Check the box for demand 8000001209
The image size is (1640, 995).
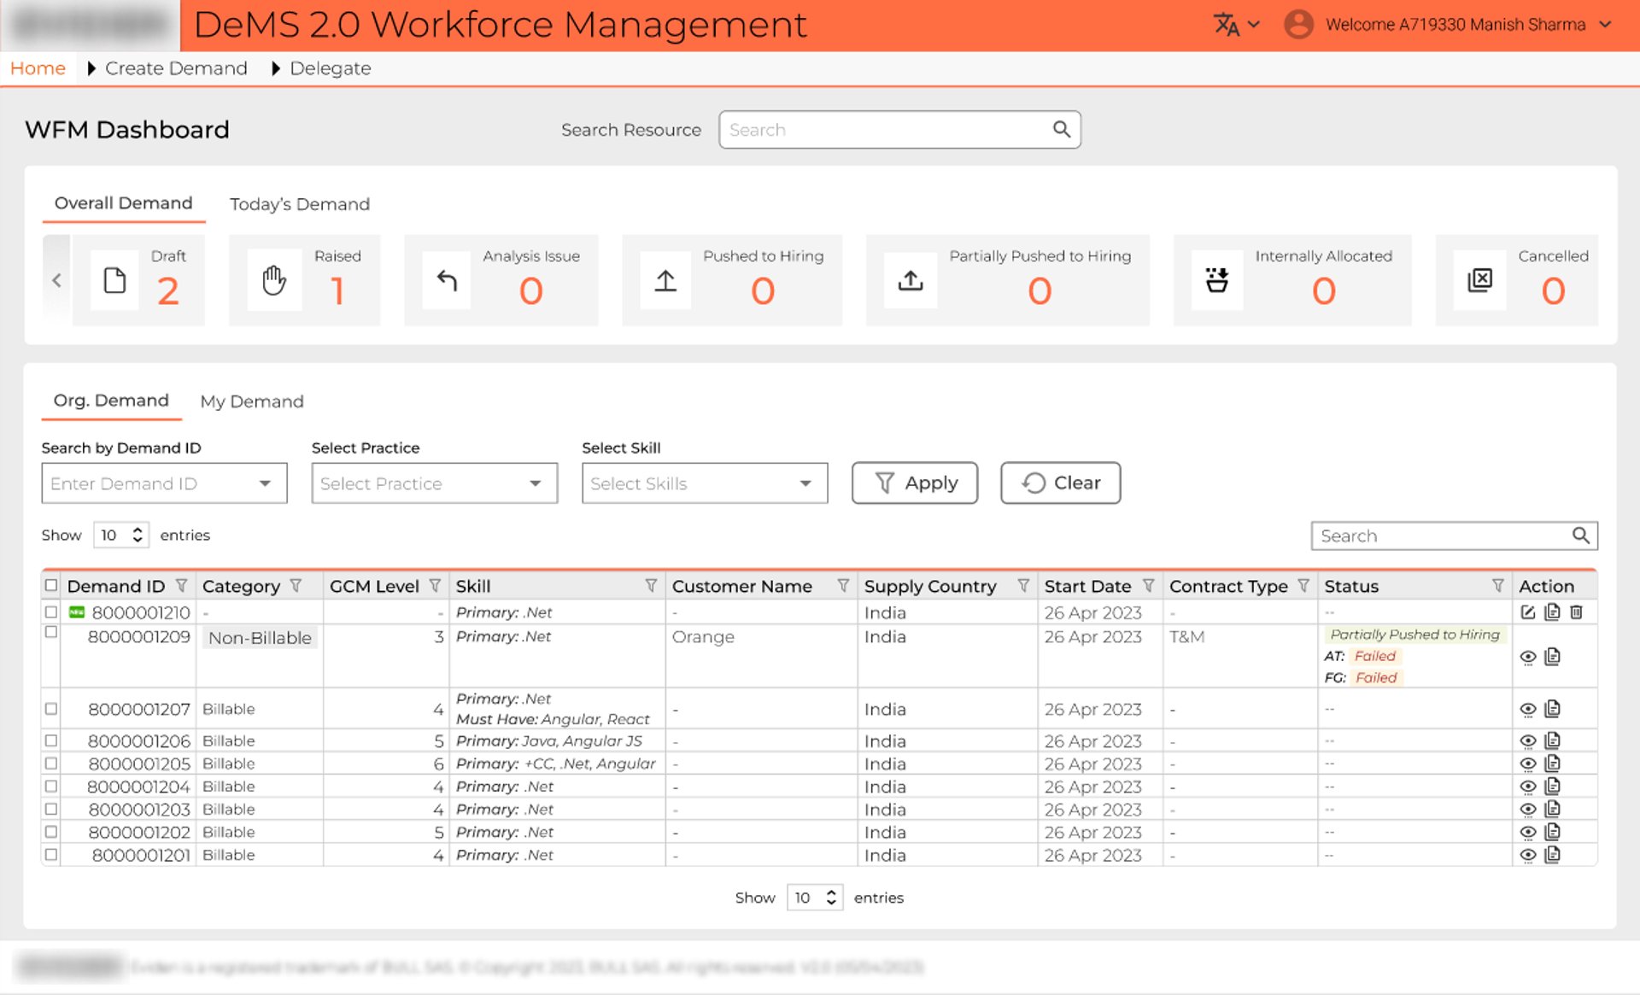(51, 632)
